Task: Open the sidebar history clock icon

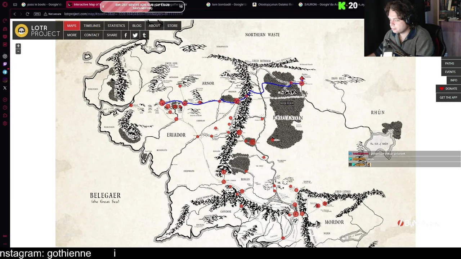Action: pyautogui.click(x=5, y=108)
